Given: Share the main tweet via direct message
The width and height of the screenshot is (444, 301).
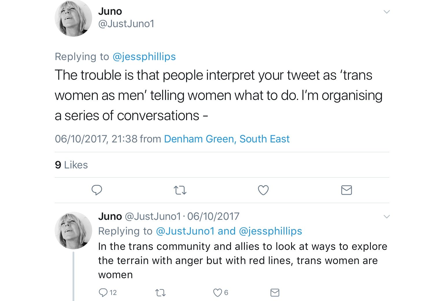Looking at the screenshot, I should [346, 190].
